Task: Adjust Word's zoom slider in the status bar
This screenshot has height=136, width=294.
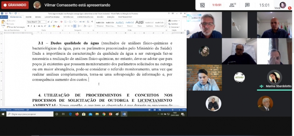Action: pos(173,110)
